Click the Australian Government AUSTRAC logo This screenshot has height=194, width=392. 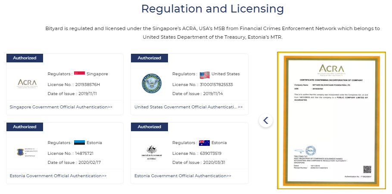pos(152,153)
